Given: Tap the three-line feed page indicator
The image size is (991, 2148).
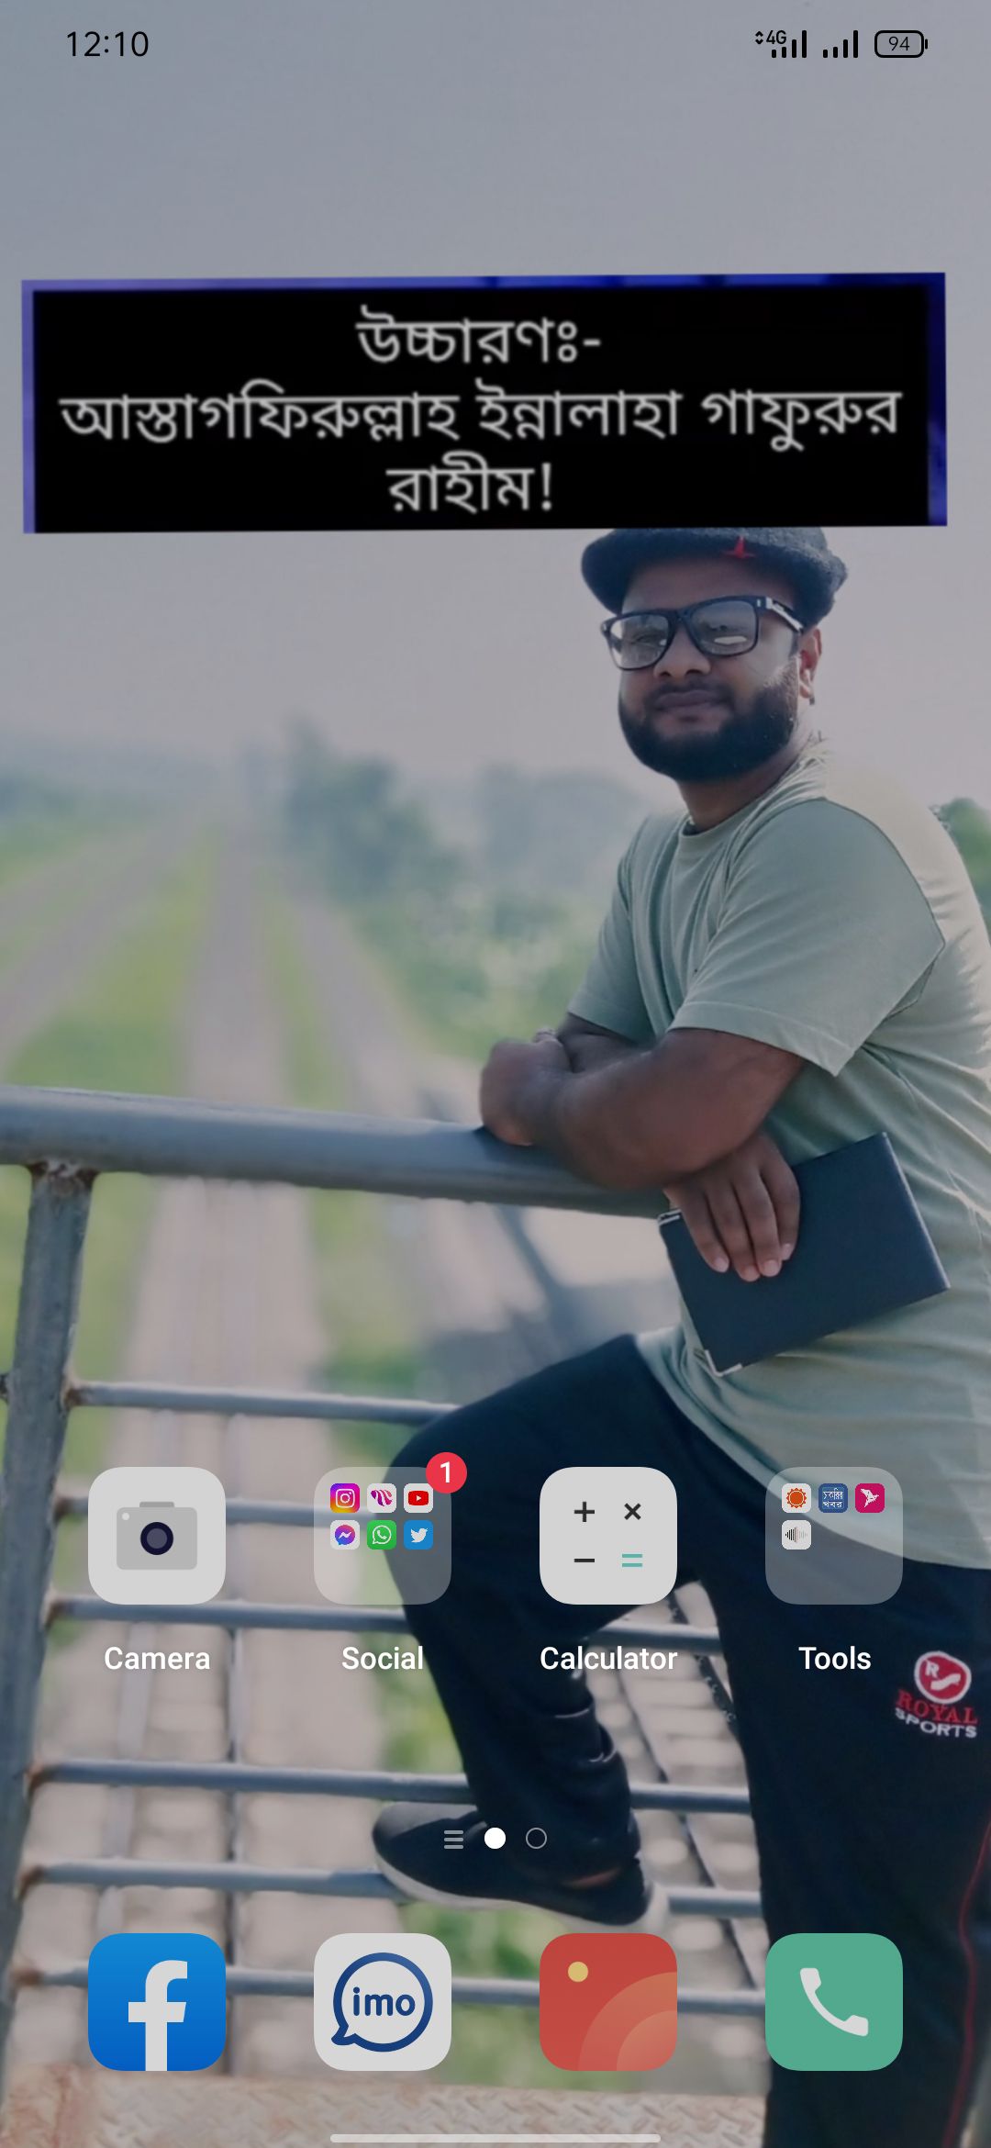Looking at the screenshot, I should point(453,1839).
